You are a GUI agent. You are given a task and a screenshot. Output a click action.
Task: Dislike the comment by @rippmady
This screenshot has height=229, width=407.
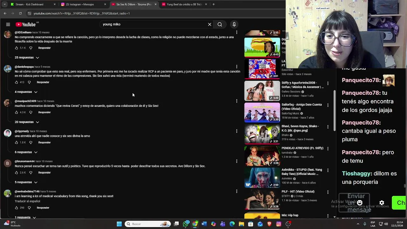[31, 142]
